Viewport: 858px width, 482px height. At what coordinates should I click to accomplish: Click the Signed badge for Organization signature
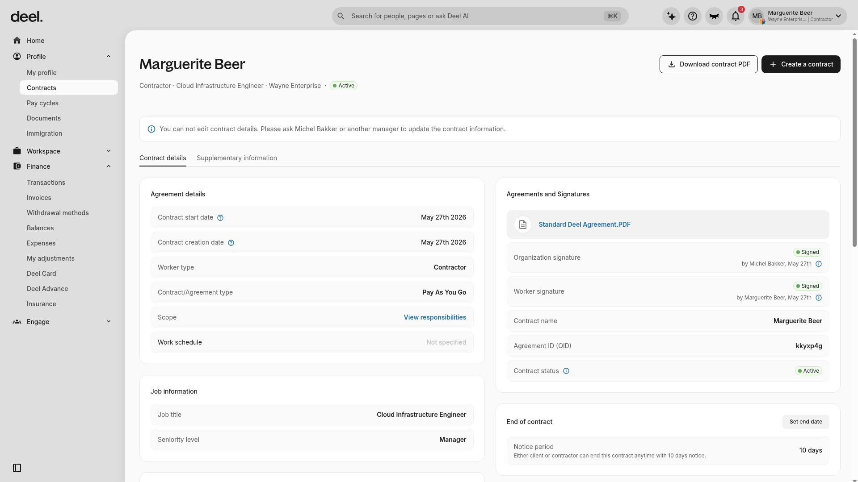[808, 252]
